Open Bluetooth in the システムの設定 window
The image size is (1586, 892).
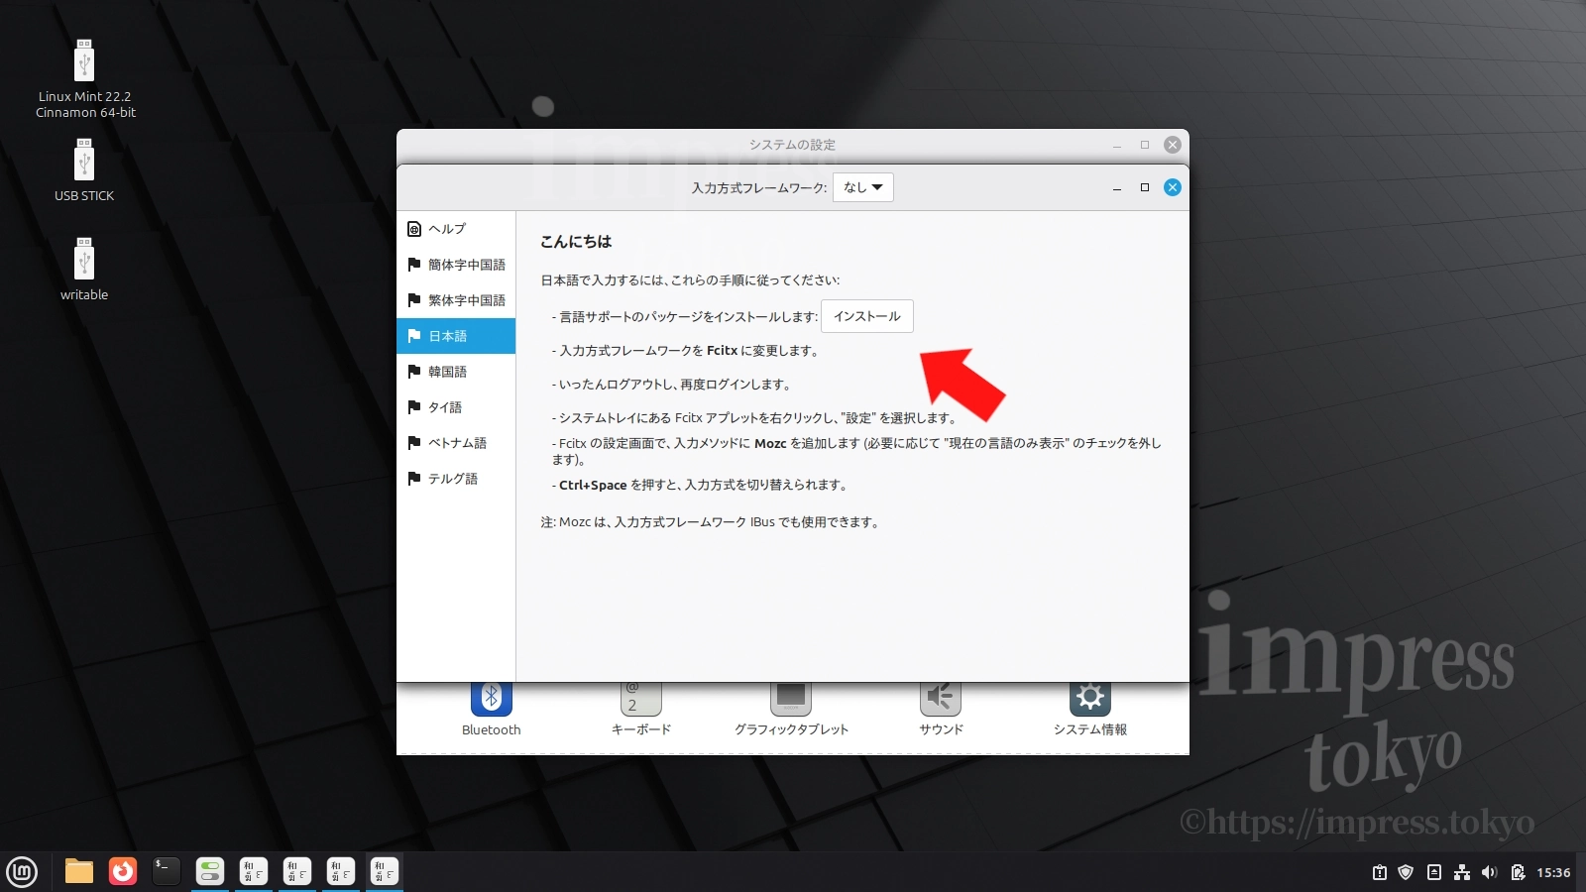pos(492,709)
